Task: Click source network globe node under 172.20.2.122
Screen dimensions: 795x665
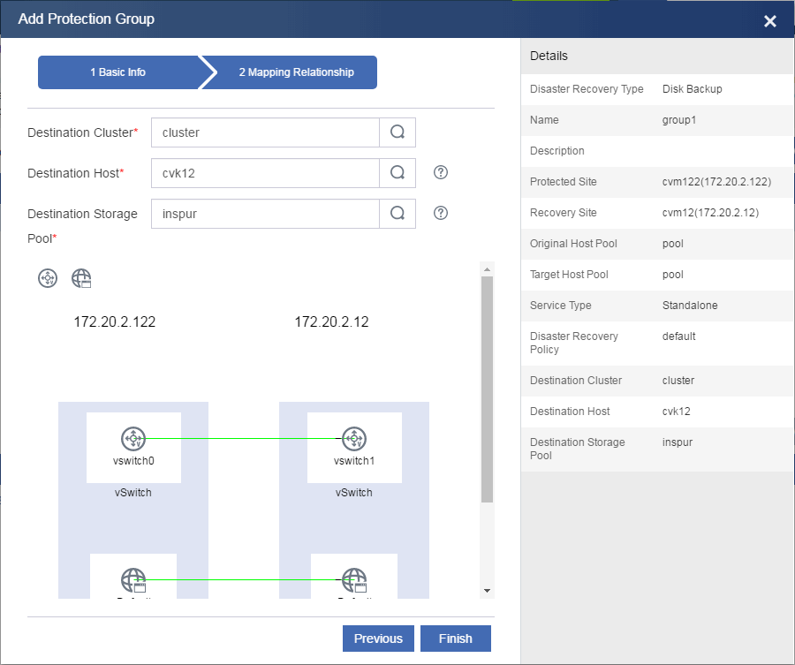Action: (133, 580)
